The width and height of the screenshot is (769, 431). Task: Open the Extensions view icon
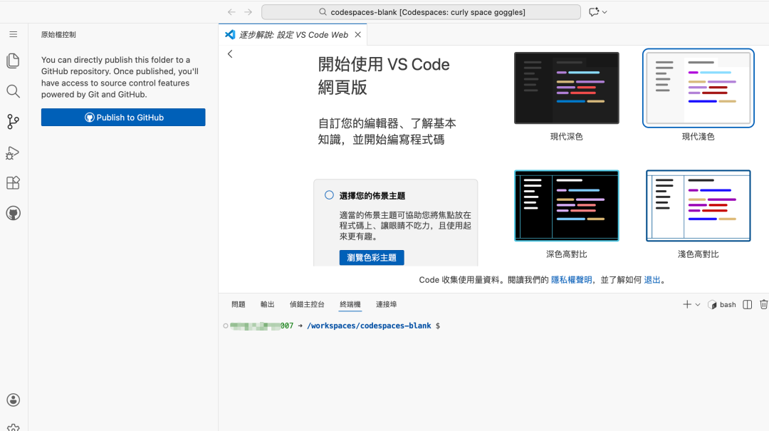pyautogui.click(x=14, y=182)
